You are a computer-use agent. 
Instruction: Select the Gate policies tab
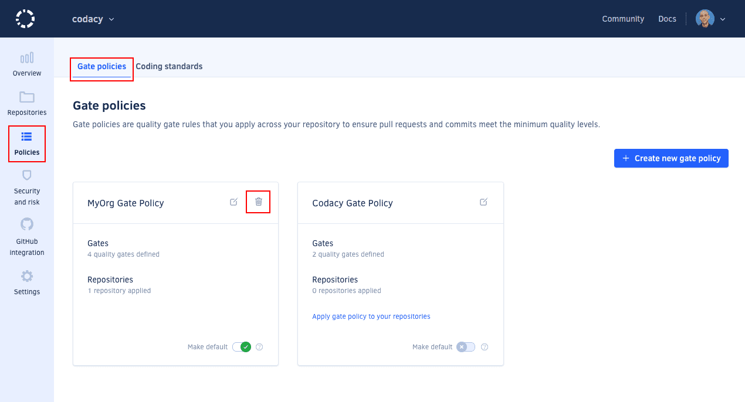pyautogui.click(x=101, y=66)
